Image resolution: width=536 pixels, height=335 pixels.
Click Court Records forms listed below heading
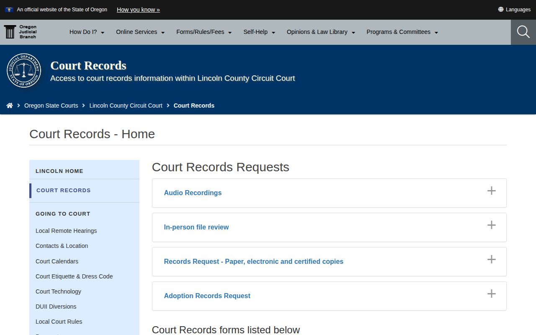tap(226, 330)
